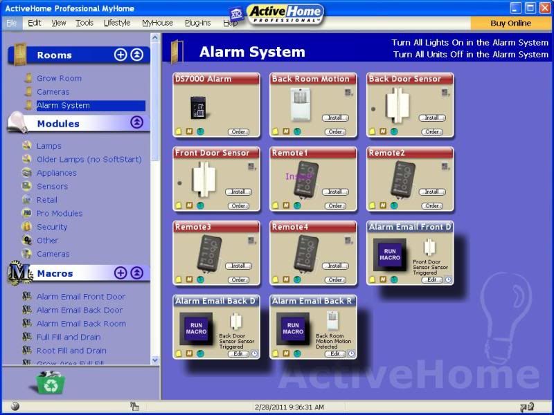
Task: Click Edit on Alarm Email Front D card
Action: tap(432, 280)
